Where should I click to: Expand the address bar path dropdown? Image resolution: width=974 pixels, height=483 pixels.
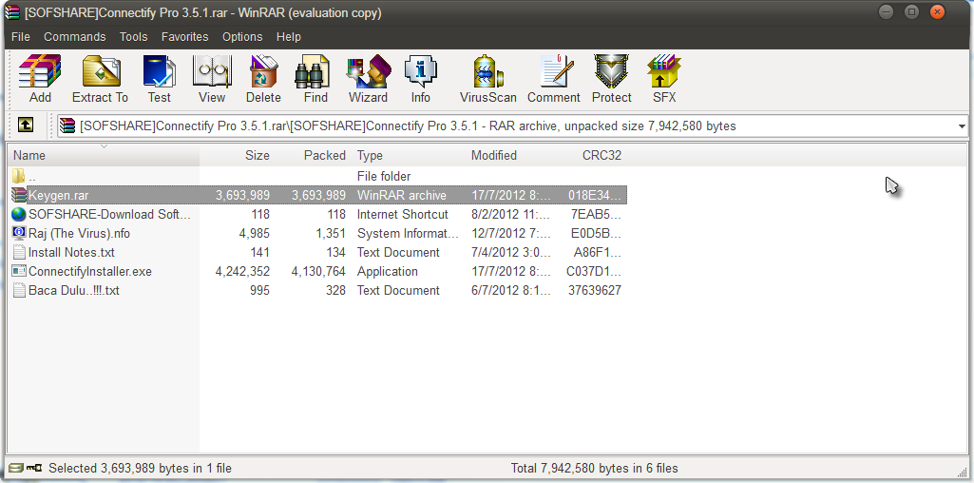point(963,126)
